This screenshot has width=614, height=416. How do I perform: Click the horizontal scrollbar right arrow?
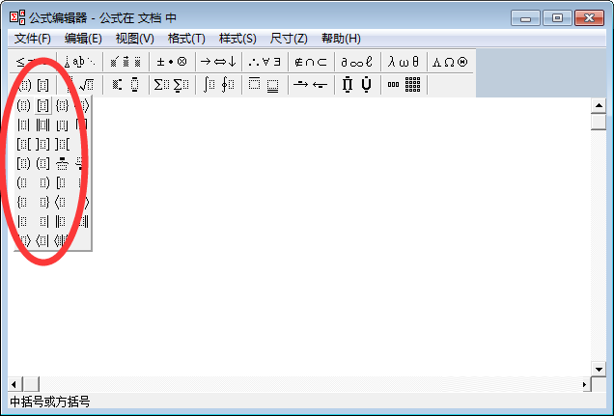[584, 384]
